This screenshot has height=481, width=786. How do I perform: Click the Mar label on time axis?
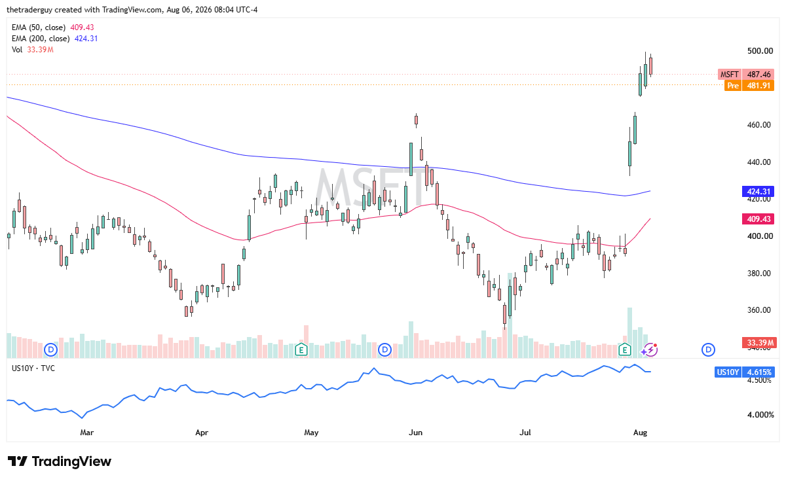click(86, 433)
